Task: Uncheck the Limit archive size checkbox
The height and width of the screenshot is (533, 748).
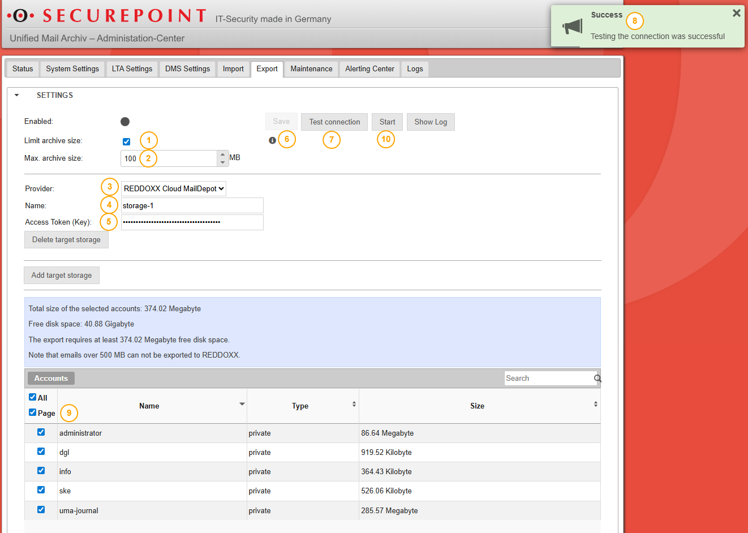Action: coord(126,141)
